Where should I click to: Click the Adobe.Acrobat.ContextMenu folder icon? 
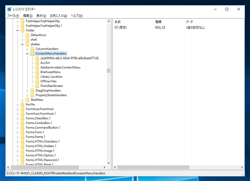(x=37, y=67)
